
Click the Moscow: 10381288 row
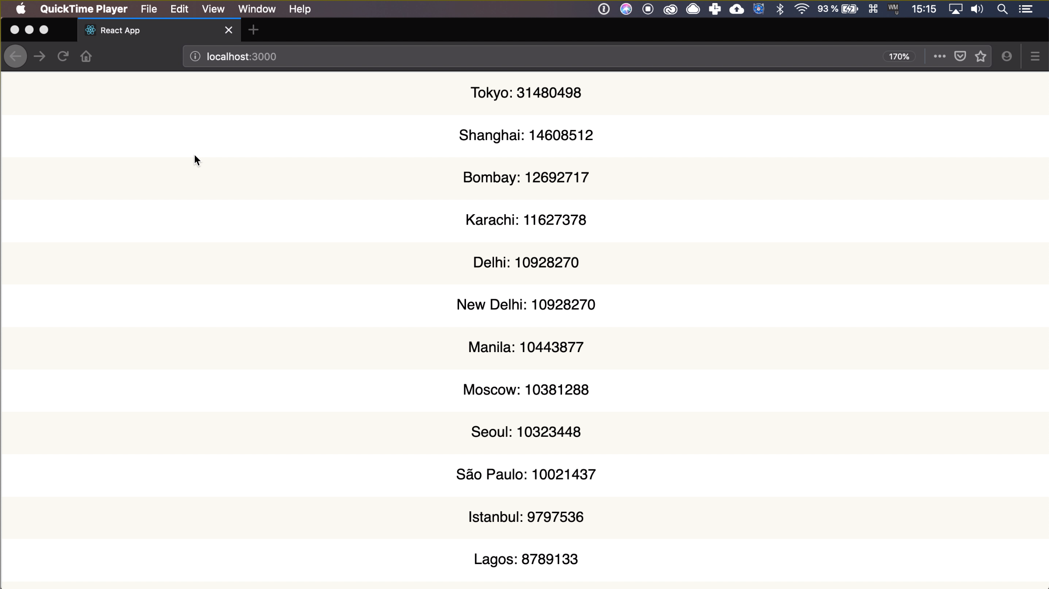tap(525, 390)
